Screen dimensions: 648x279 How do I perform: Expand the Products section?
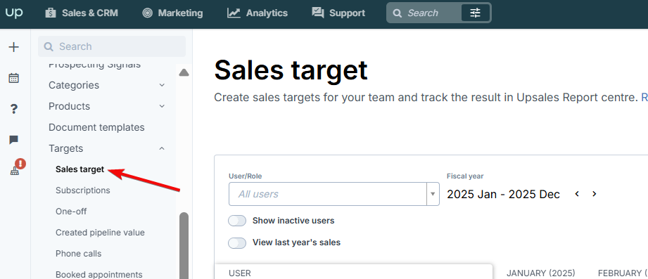107,106
